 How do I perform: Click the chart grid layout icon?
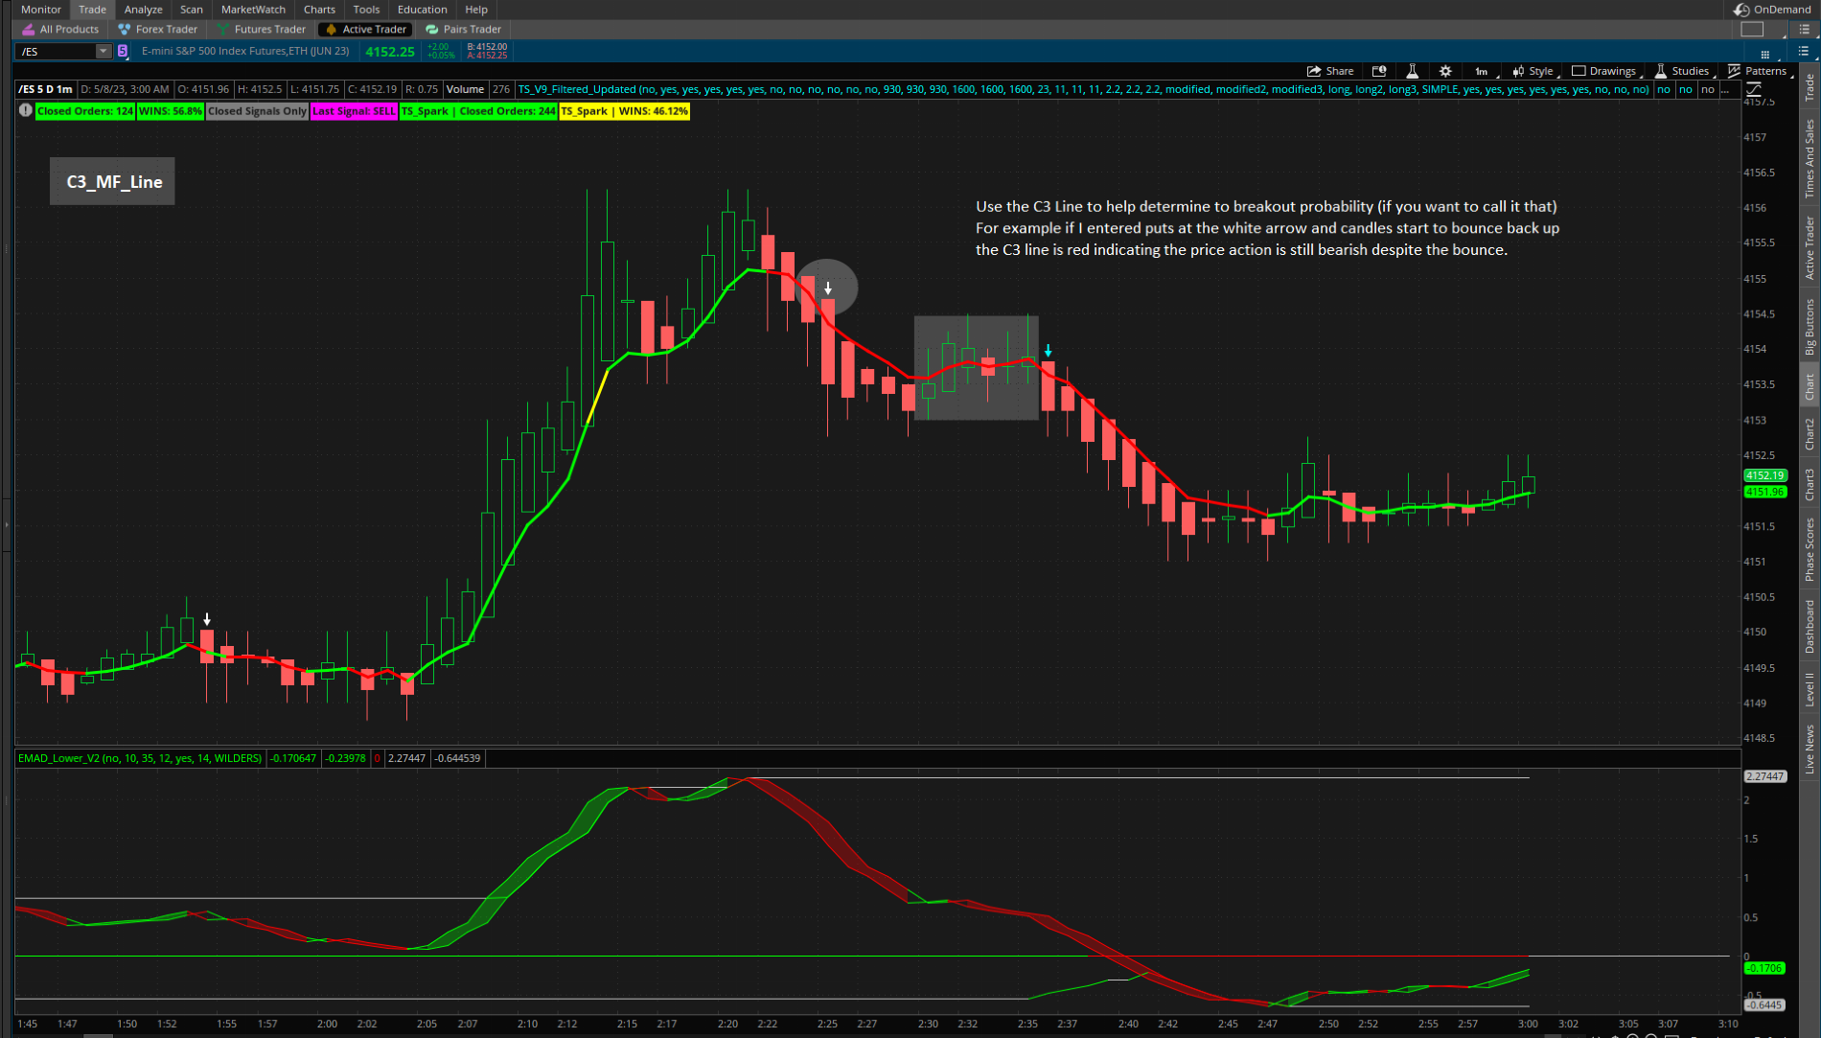1764,54
